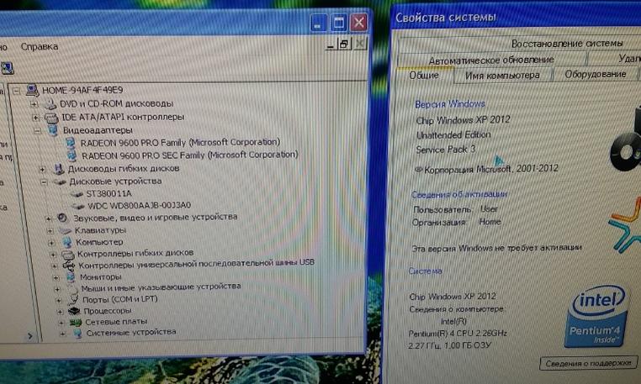Click the RADEON 9600 PRO Family adapter icon
641x384 pixels.
point(71,143)
